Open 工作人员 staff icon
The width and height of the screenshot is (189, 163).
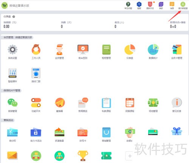(36, 49)
